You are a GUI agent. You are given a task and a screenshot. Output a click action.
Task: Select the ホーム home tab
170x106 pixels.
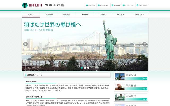[31, 15]
